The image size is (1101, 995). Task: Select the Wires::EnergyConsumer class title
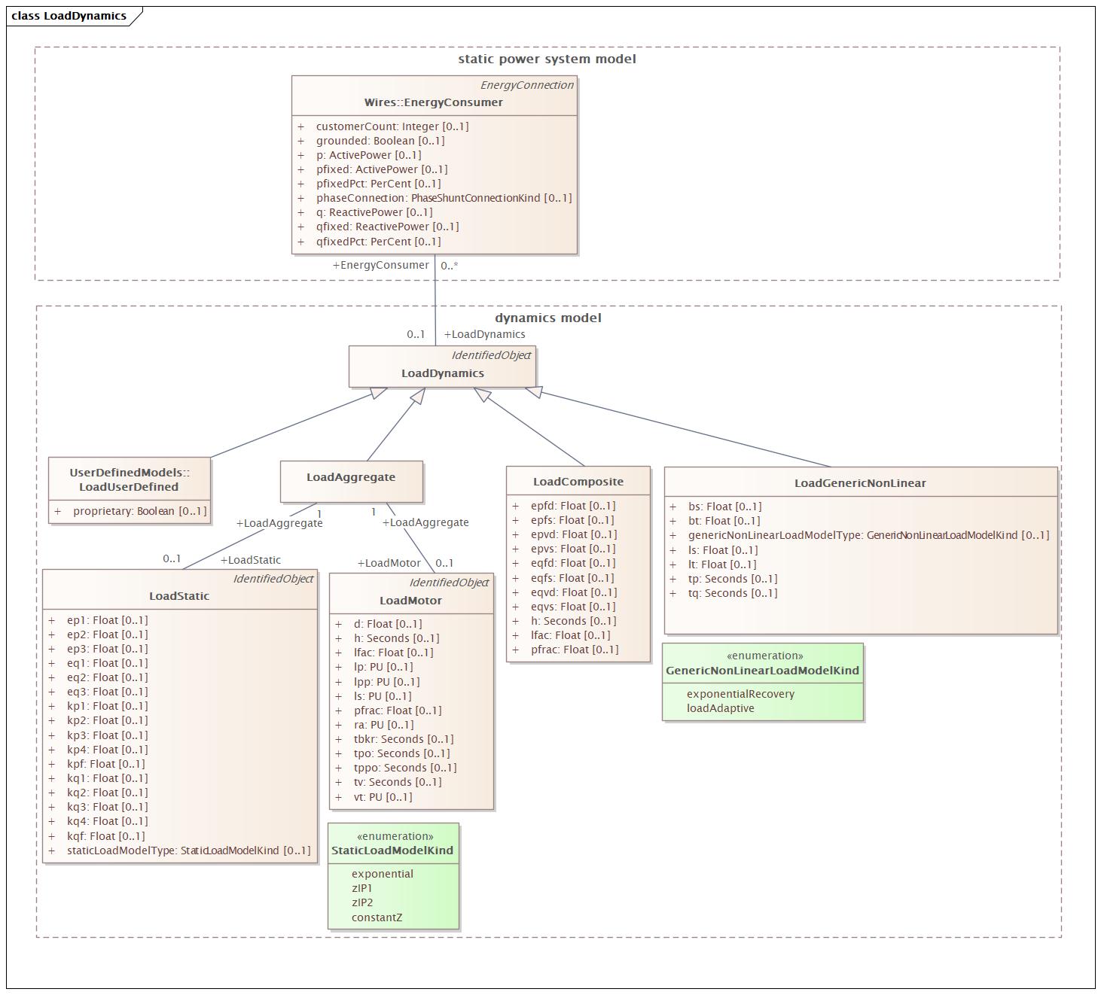pyautogui.click(x=433, y=102)
